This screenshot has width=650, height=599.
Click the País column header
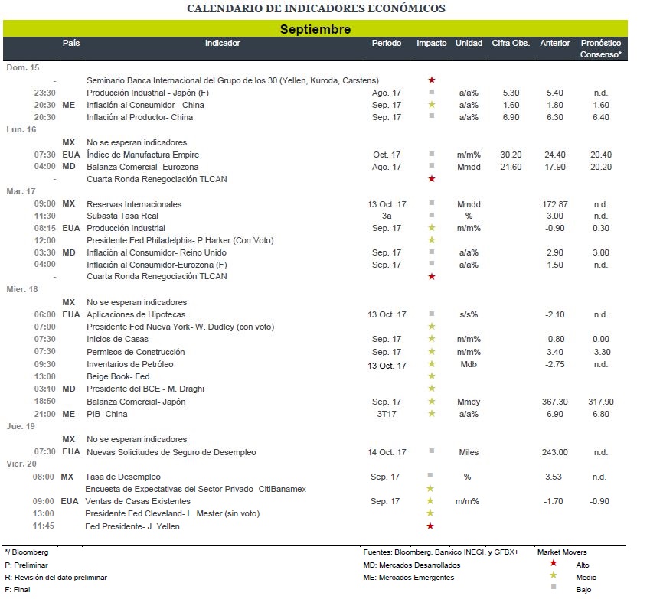pyautogui.click(x=71, y=43)
